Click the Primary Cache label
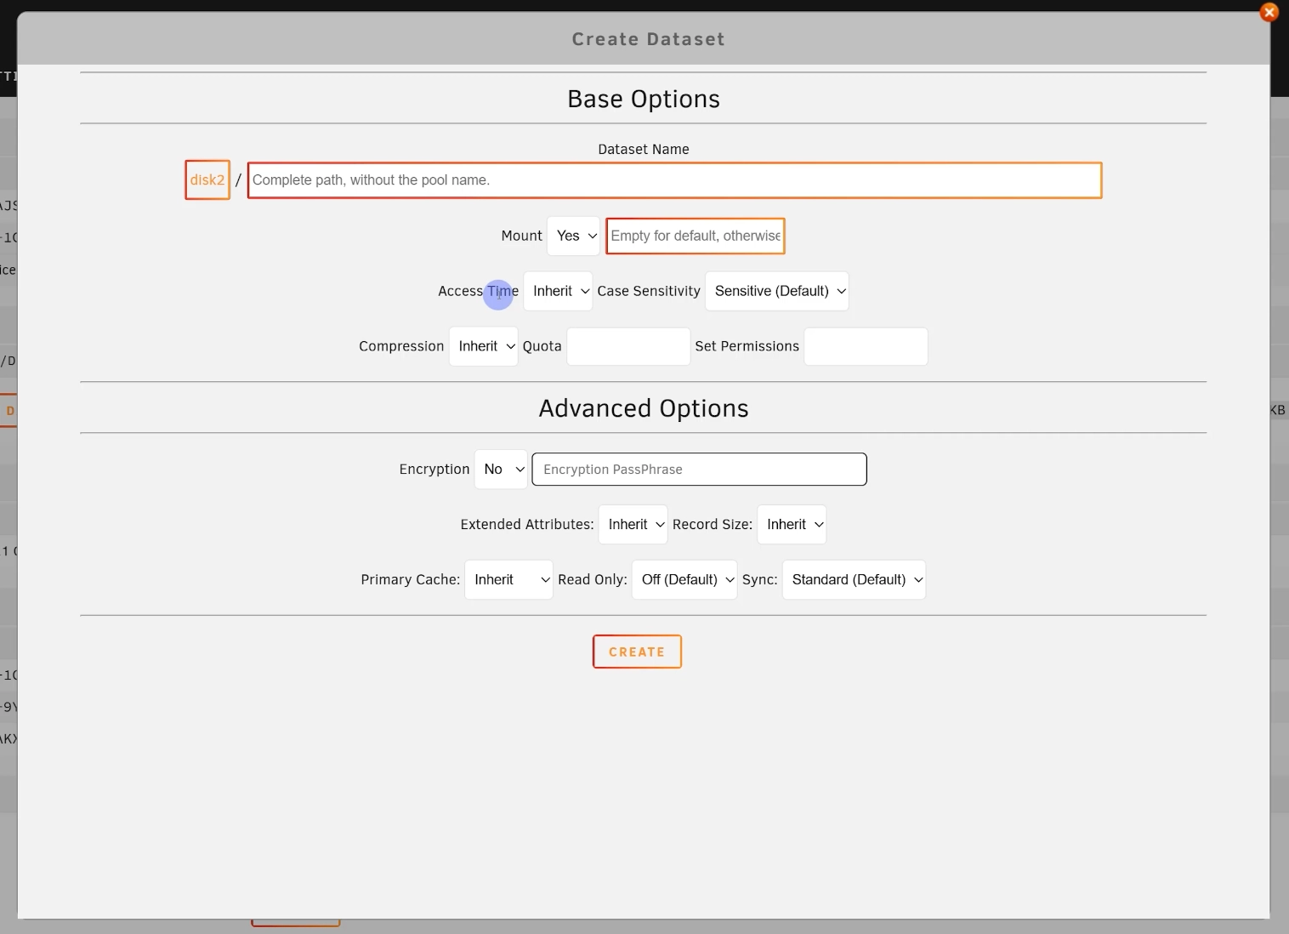1289x934 pixels. (x=411, y=579)
